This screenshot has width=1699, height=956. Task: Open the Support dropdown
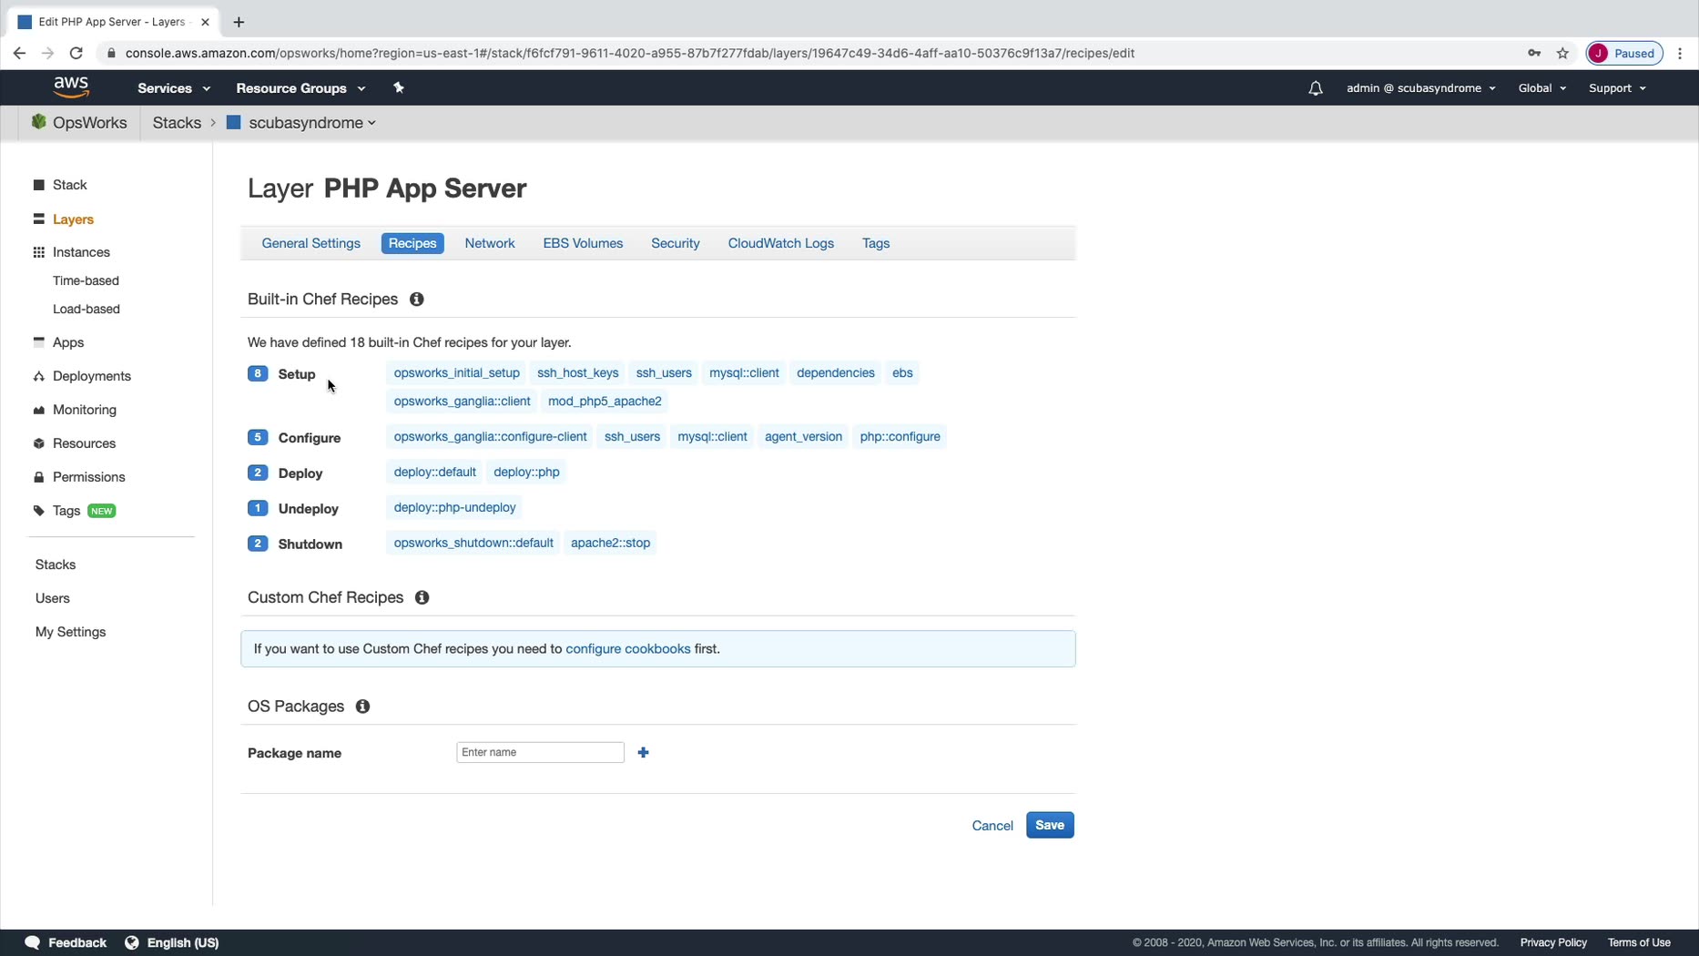(1617, 88)
